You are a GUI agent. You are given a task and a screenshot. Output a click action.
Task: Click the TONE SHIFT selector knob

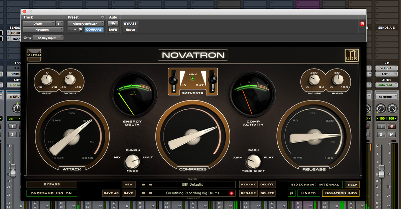coord(253,162)
